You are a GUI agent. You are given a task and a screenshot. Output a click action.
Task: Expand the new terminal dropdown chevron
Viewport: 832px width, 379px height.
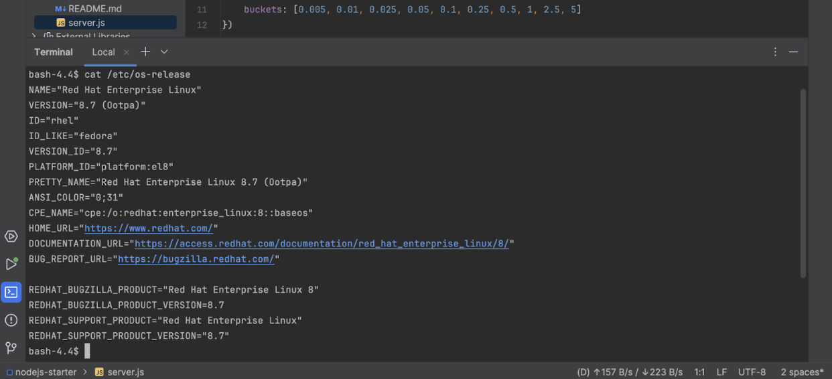tap(164, 52)
